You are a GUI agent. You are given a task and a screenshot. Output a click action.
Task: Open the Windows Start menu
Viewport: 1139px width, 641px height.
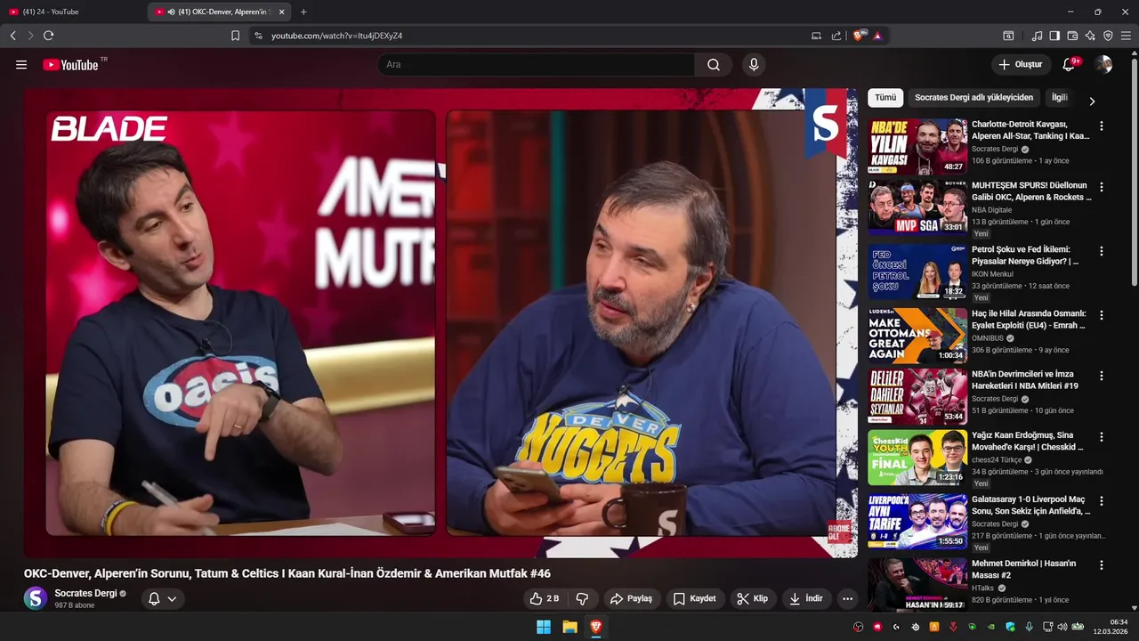tap(544, 627)
